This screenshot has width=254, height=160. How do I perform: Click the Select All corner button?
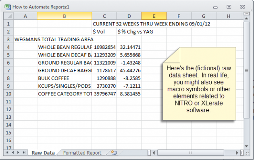(8, 16)
